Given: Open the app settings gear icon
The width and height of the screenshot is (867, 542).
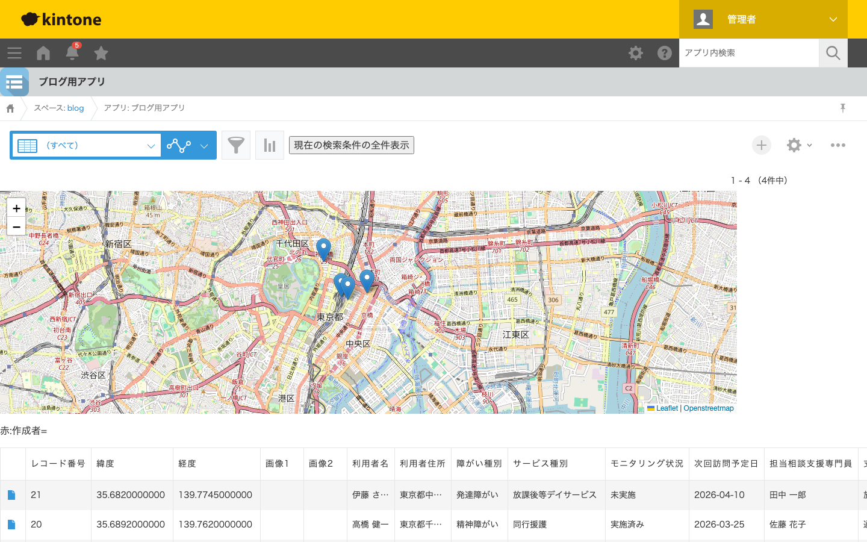Looking at the screenshot, I should click(x=794, y=145).
